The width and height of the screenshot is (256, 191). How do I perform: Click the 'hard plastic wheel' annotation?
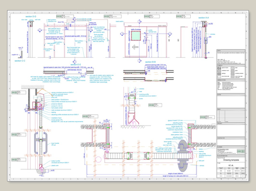(57, 108)
